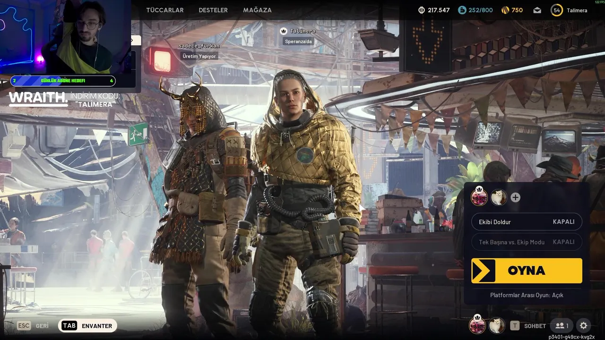The image size is (605, 340).
Task: Open ENVANTER with the TAB button
Action: [87, 326]
